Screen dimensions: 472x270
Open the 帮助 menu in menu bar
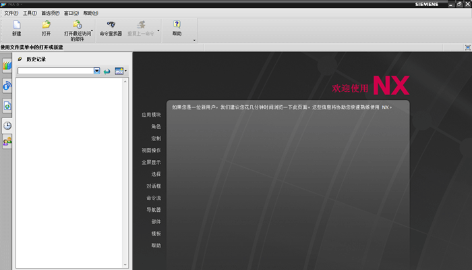point(90,13)
